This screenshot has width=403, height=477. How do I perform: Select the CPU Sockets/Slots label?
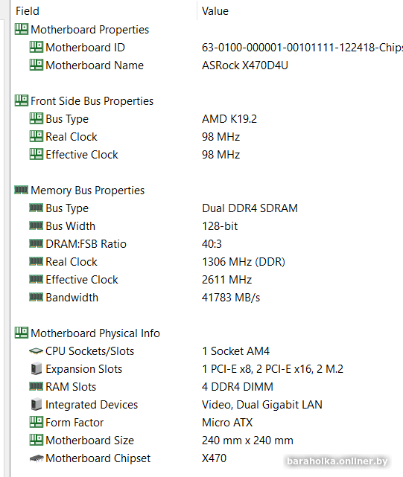pos(90,351)
